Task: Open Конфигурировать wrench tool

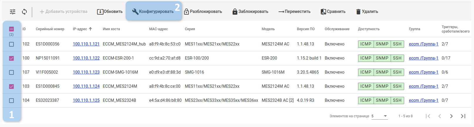Action: coord(153,12)
